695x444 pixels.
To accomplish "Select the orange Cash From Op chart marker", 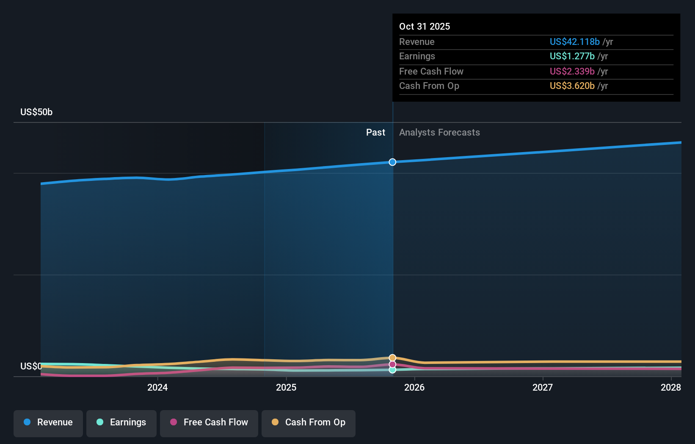I will coord(392,357).
